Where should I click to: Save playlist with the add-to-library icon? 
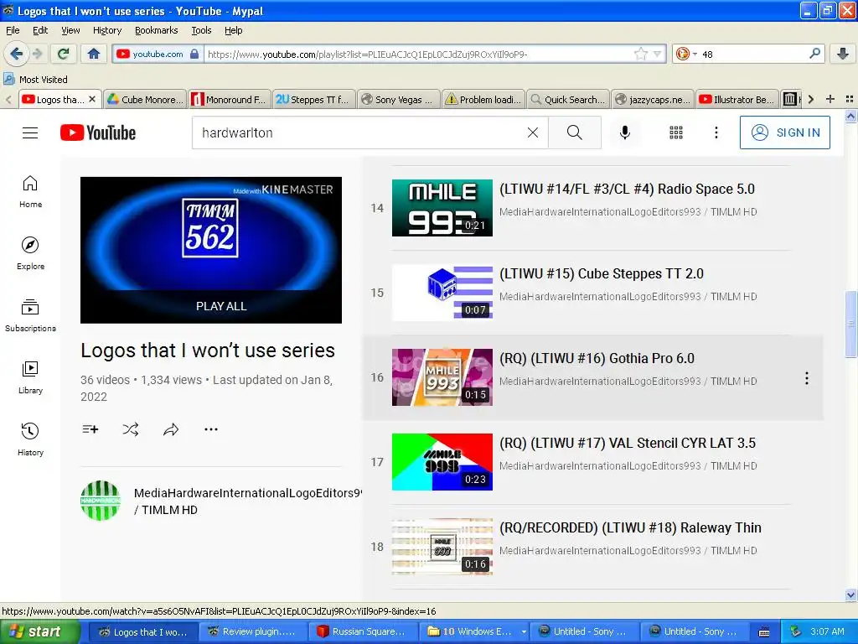pos(90,429)
